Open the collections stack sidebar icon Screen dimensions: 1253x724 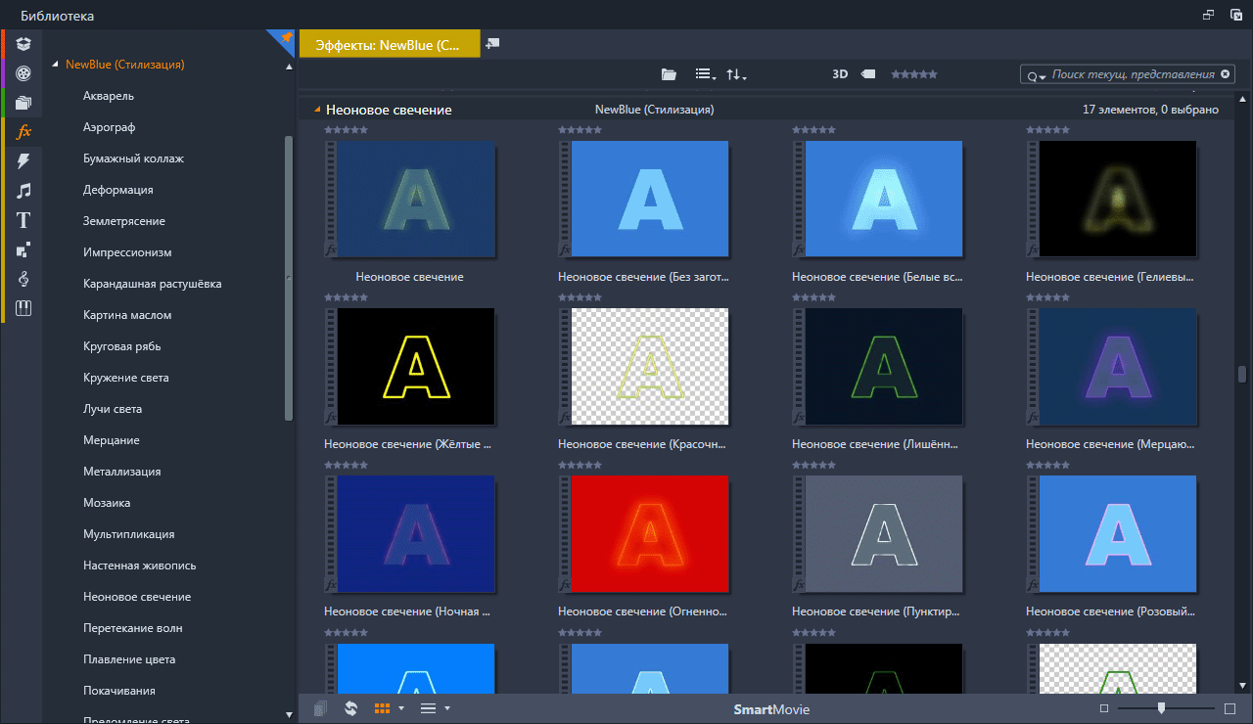click(23, 102)
